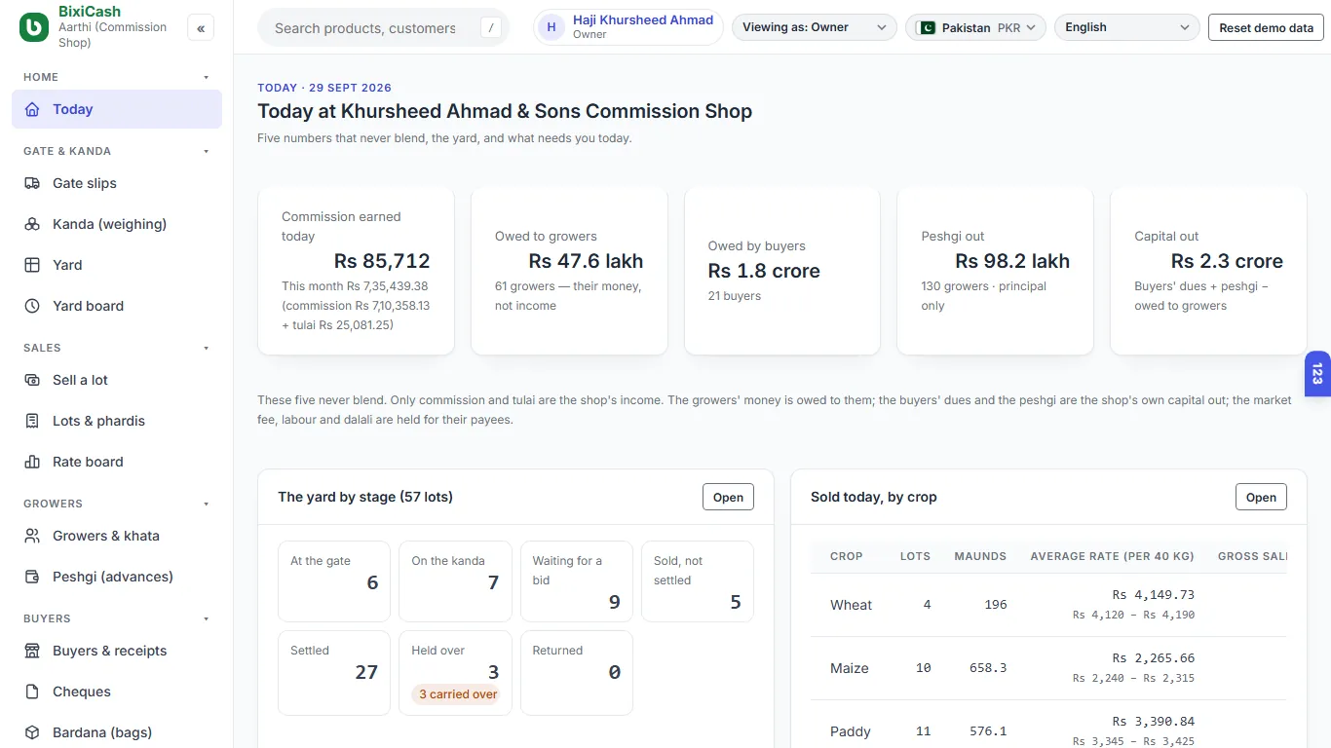This screenshot has width=1331, height=748.
Task: Open Gate slips from the sidebar
Action: coord(117,183)
